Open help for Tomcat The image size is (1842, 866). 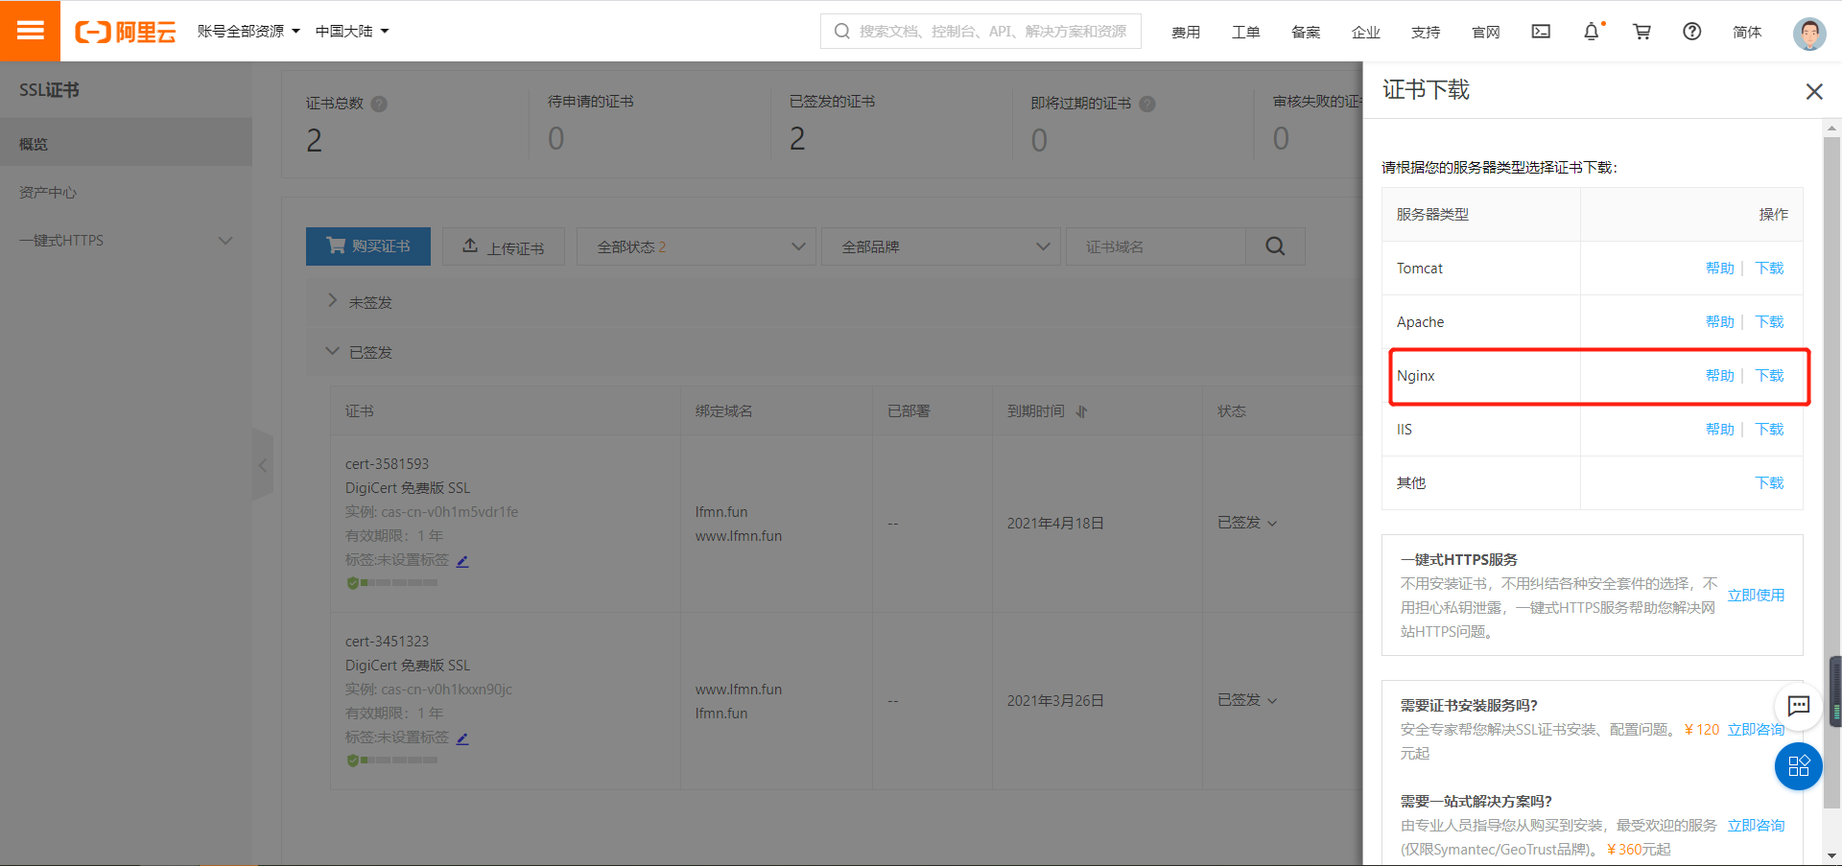pyautogui.click(x=1719, y=269)
